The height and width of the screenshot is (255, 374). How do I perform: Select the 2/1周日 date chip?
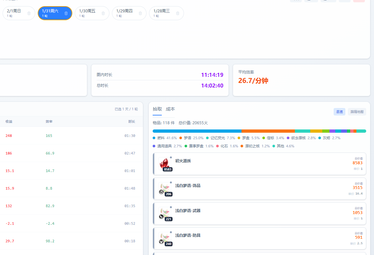[x=15, y=13]
